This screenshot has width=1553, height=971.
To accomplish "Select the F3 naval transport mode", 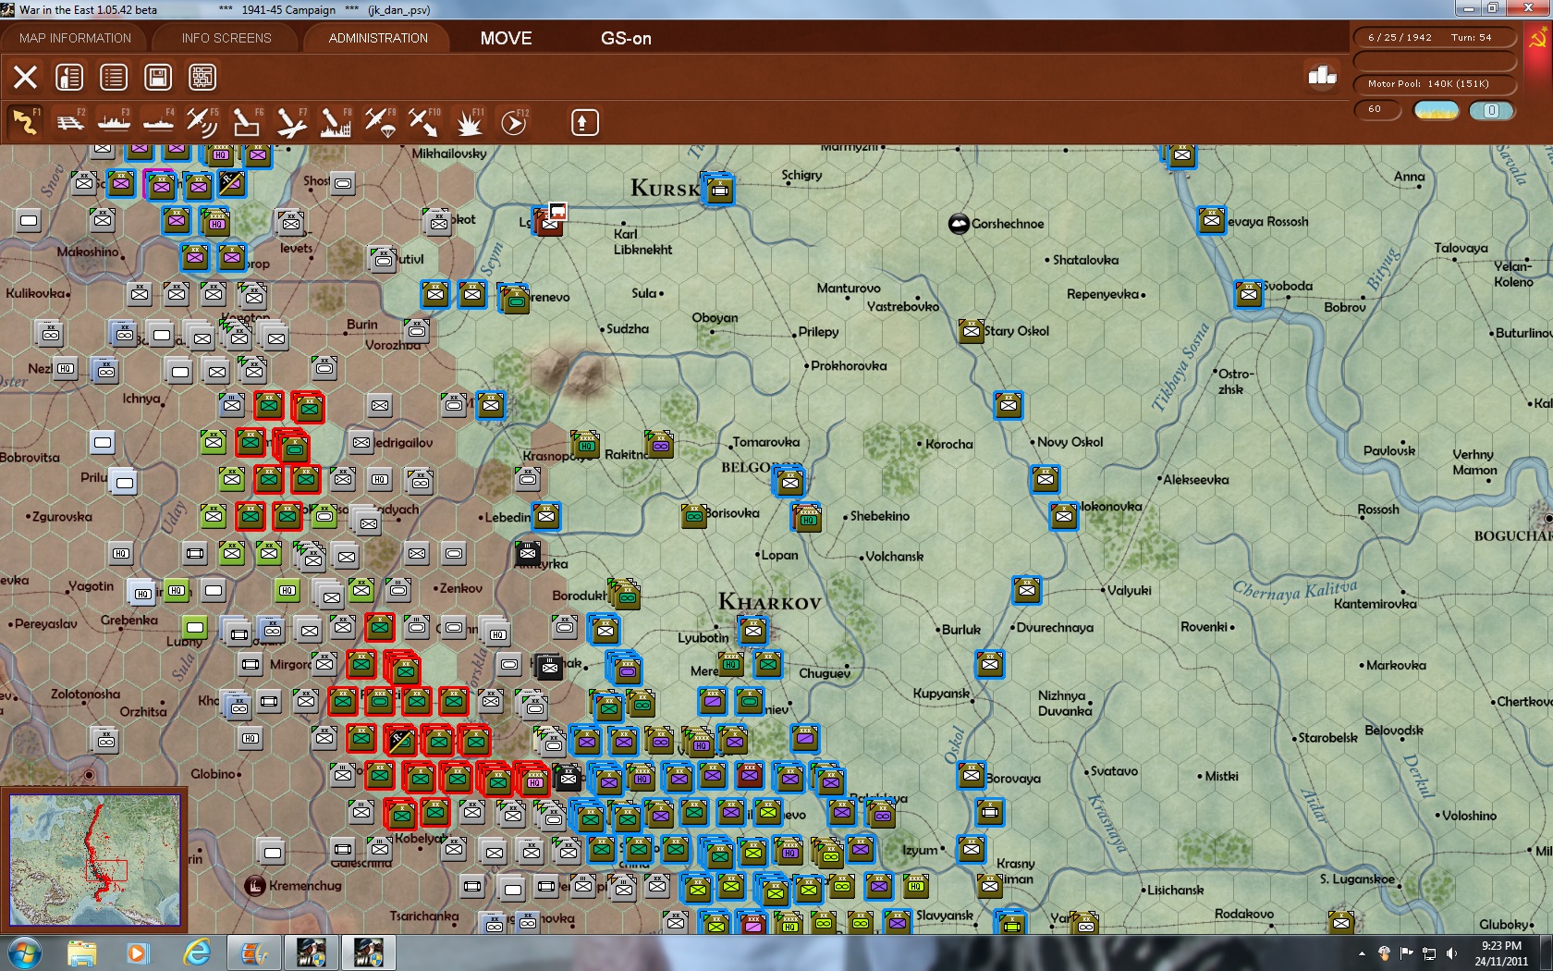I will click(x=114, y=122).
